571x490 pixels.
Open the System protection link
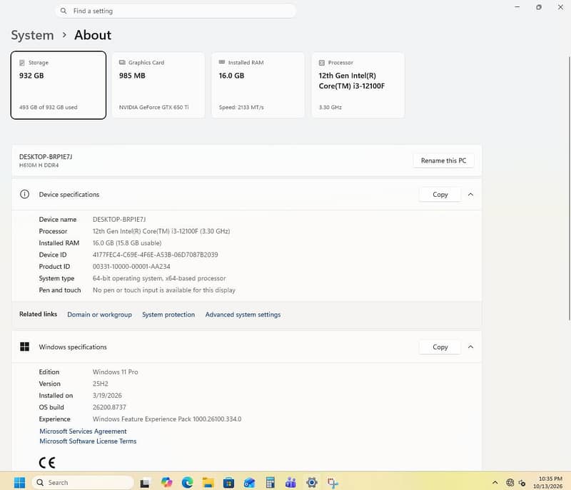coord(168,315)
